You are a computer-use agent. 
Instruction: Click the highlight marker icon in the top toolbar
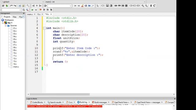(x=82, y=6)
